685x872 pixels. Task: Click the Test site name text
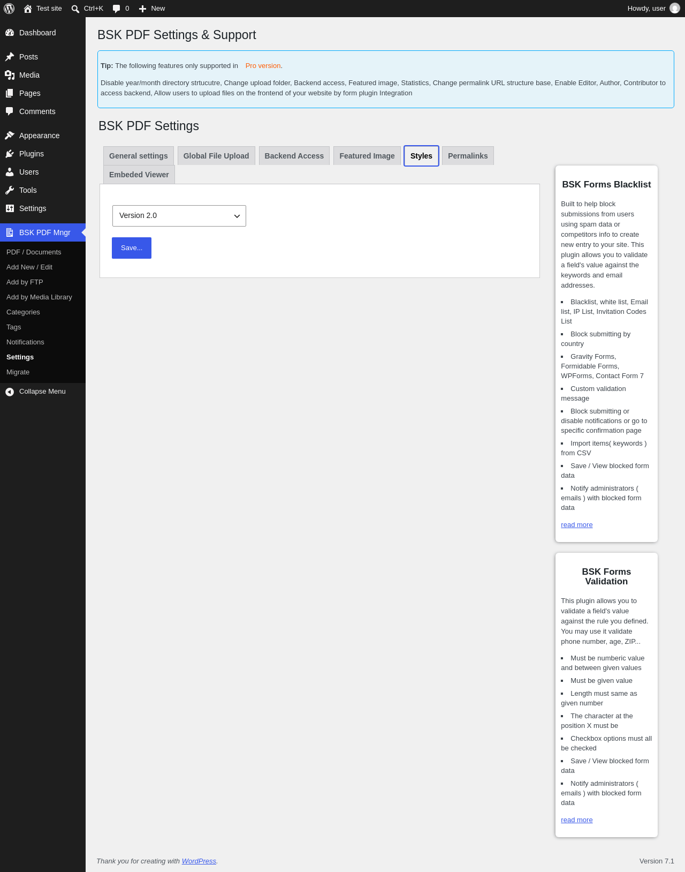[x=49, y=9]
